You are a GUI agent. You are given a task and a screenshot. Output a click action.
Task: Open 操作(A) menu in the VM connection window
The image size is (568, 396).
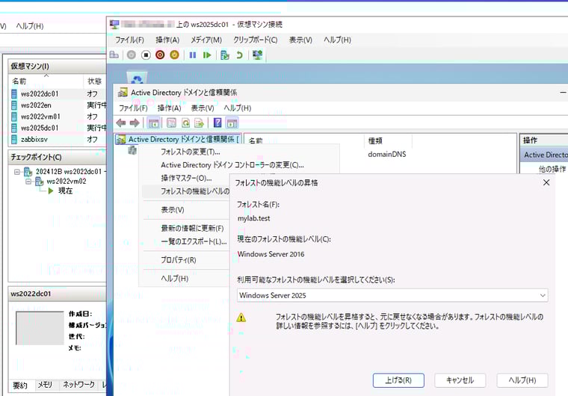pos(167,40)
